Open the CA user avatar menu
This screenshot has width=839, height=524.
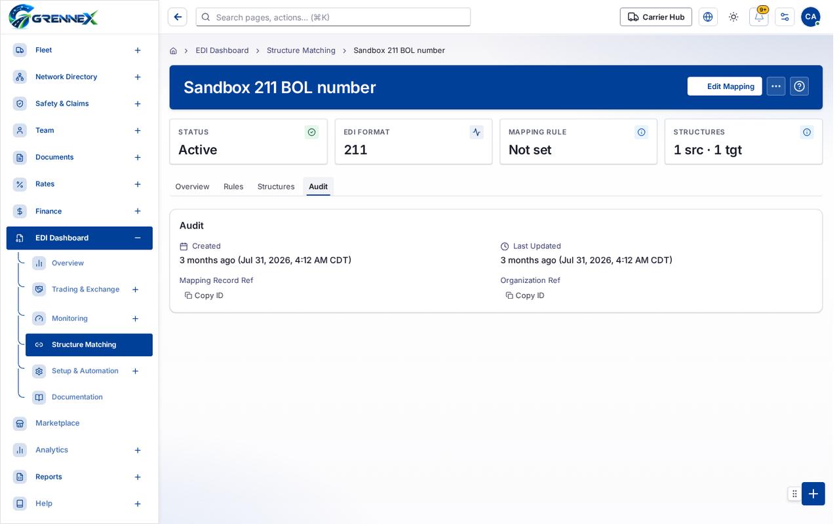[x=811, y=17]
